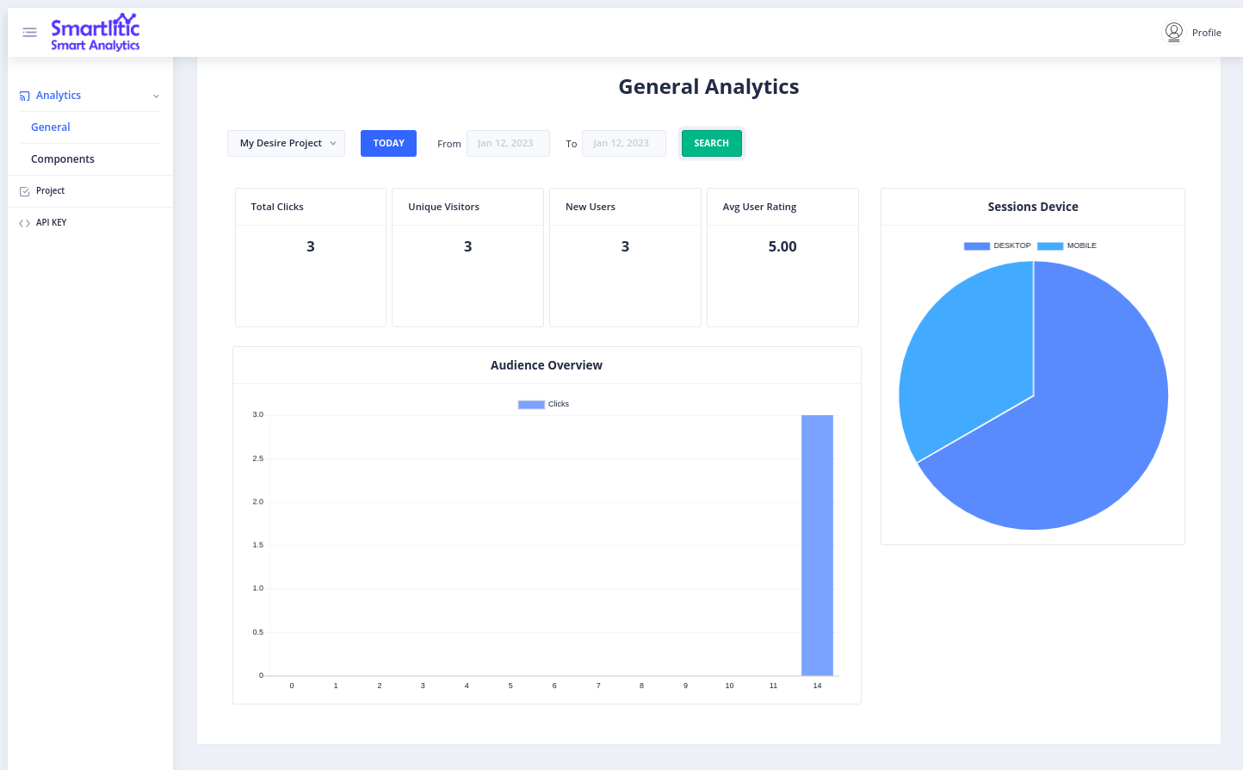This screenshot has width=1243, height=770.
Task: Click the Unique Visitors card heading
Action: (443, 207)
